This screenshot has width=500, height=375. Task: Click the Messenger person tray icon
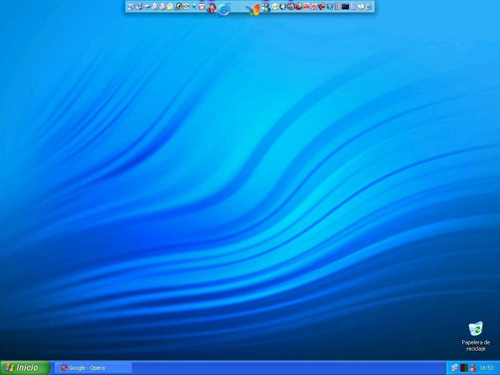[x=473, y=368]
